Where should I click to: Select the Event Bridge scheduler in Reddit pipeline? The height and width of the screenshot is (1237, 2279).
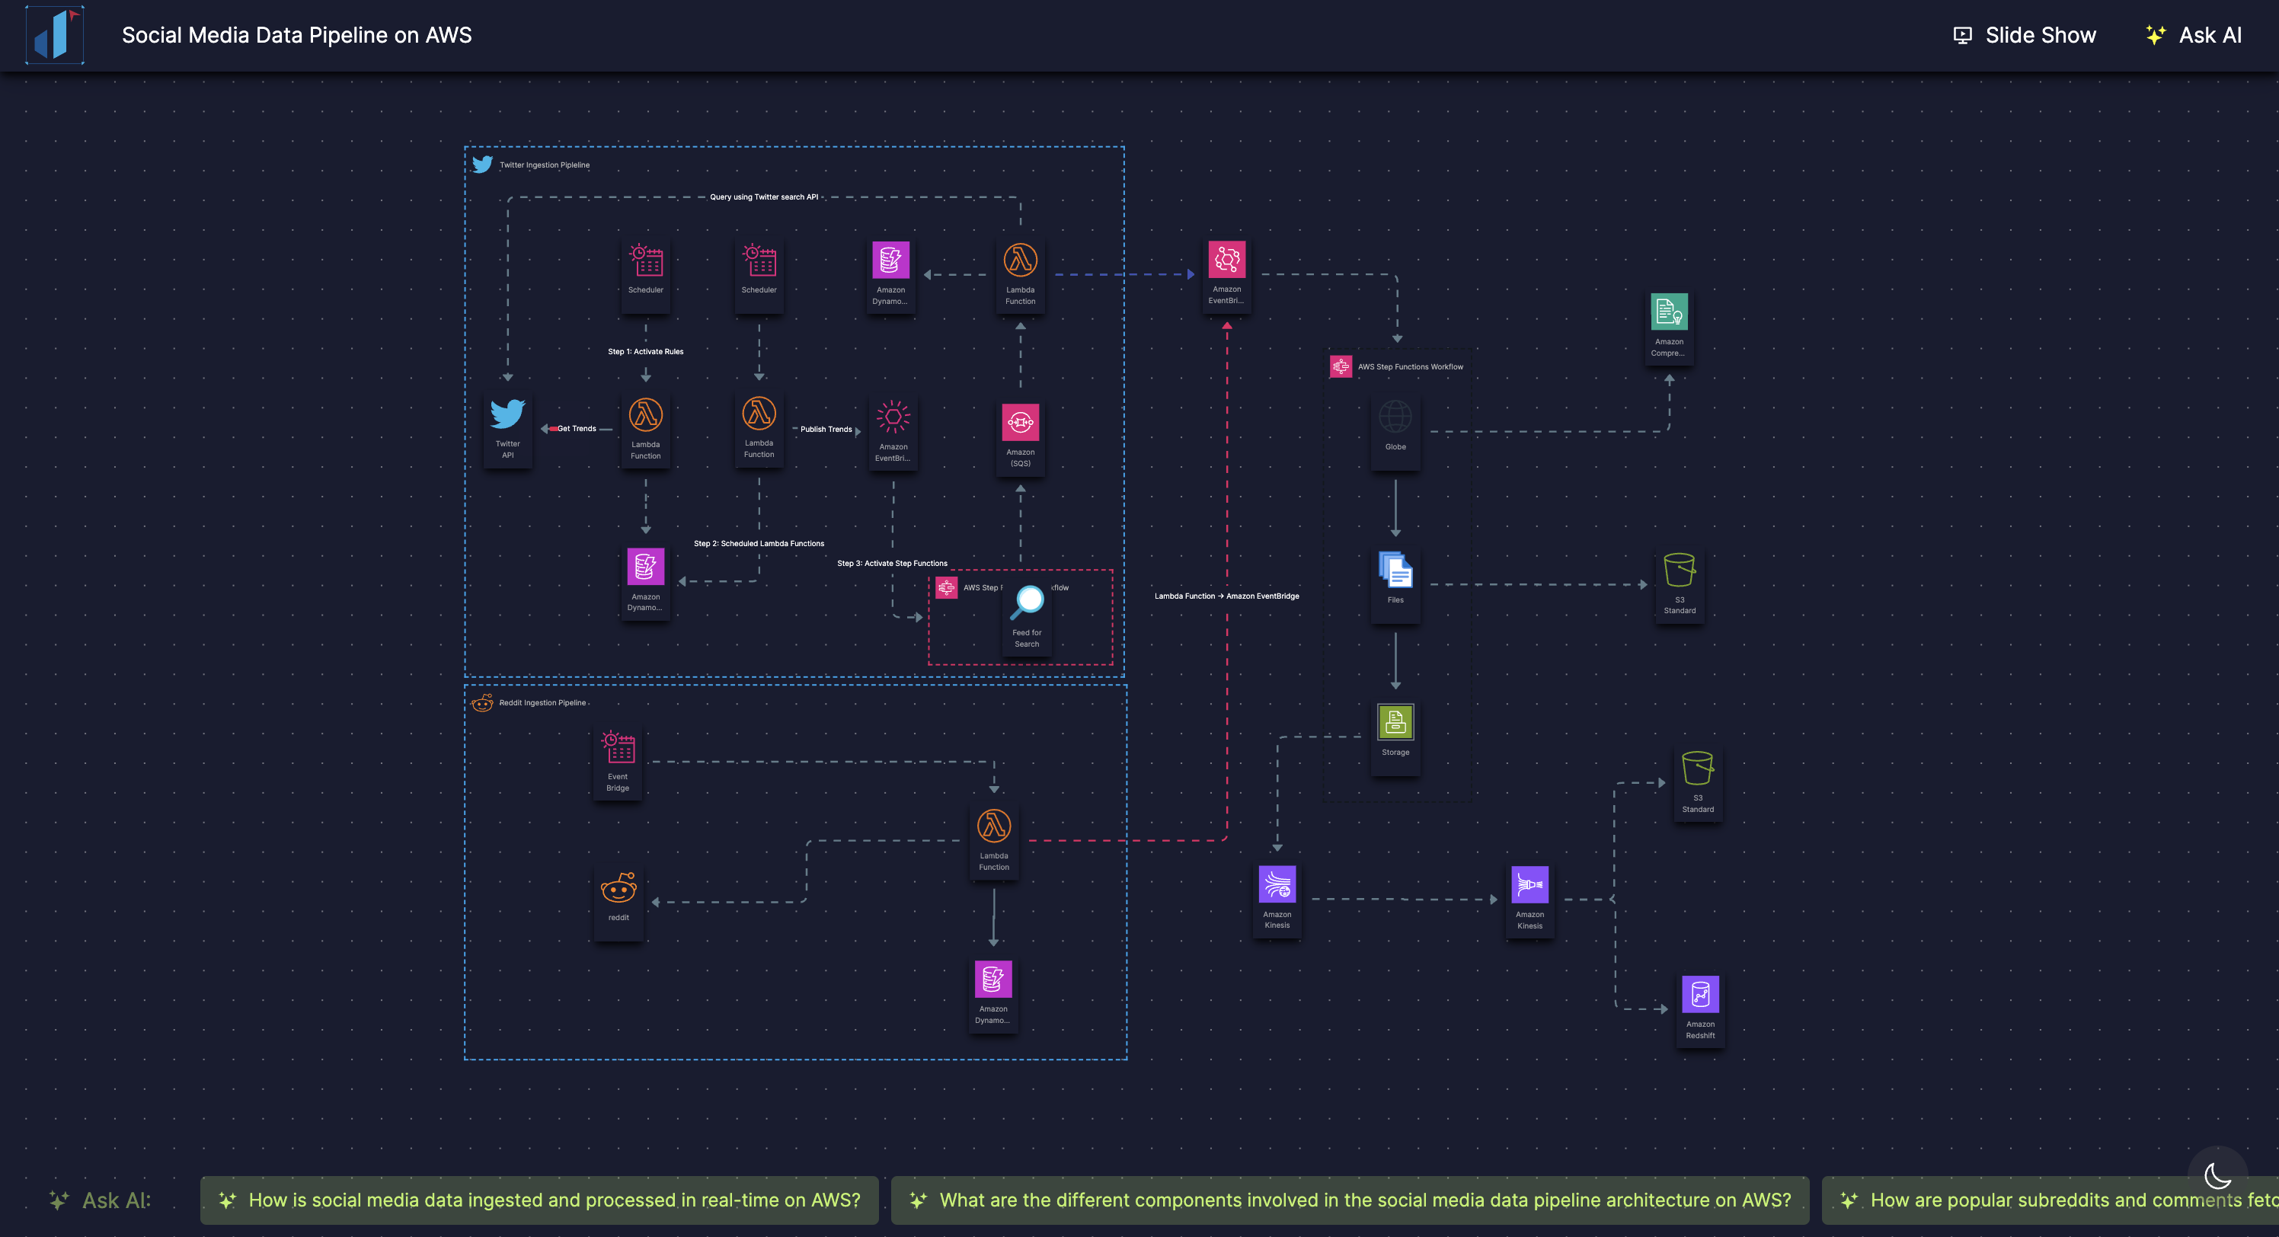click(618, 746)
